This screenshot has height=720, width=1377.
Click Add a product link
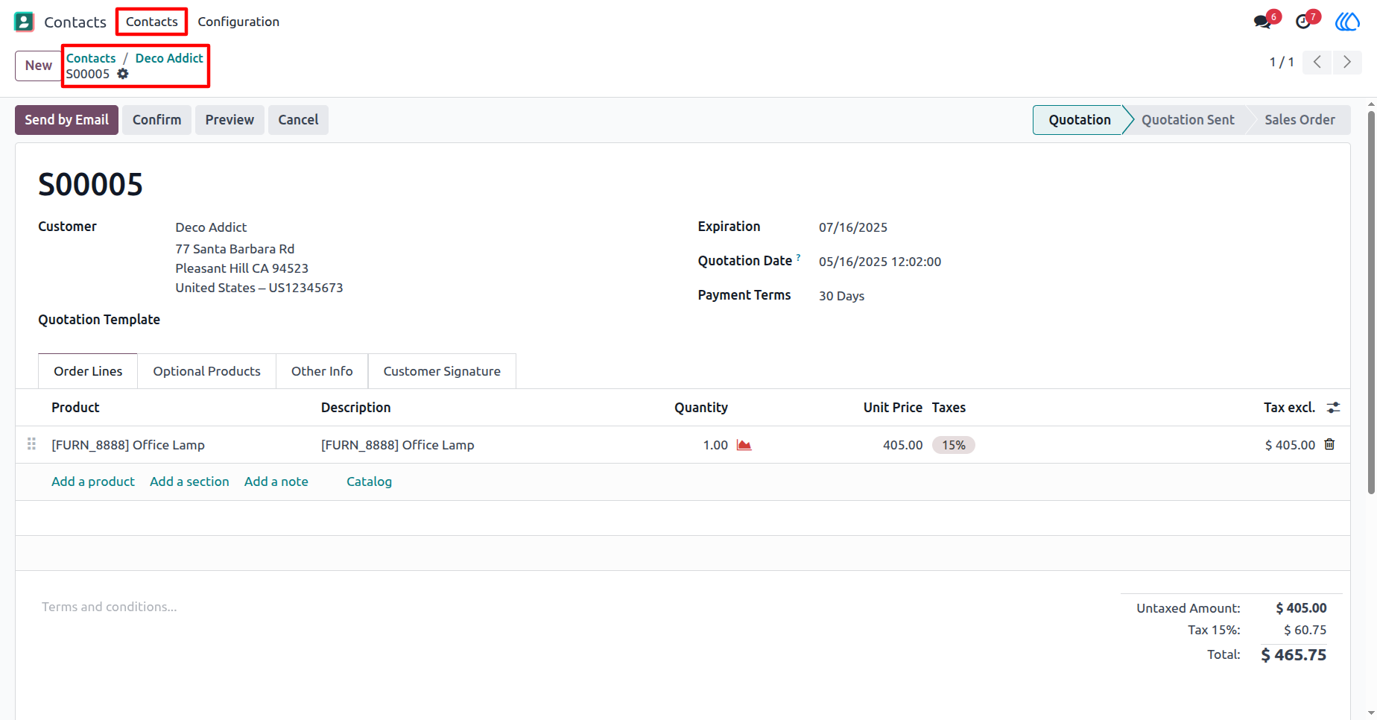coord(93,481)
